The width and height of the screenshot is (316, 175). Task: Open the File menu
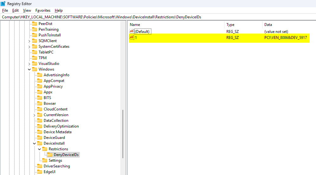tap(5, 10)
